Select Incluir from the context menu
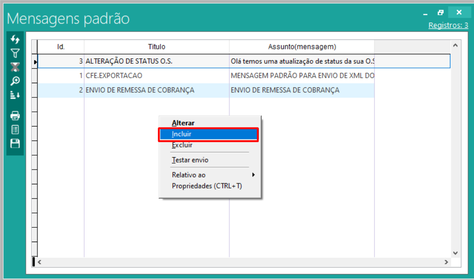Viewport: 474px width, 280px height. point(209,134)
